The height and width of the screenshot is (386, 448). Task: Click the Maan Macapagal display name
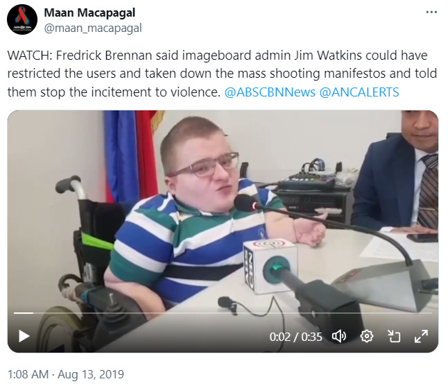[89, 13]
